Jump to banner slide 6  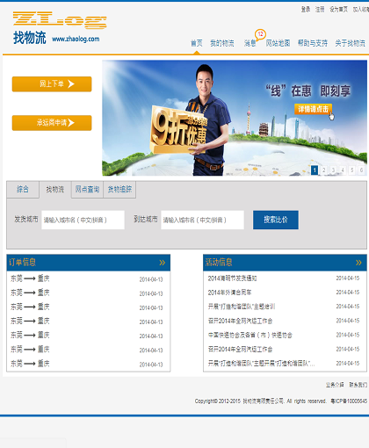tap(361, 170)
